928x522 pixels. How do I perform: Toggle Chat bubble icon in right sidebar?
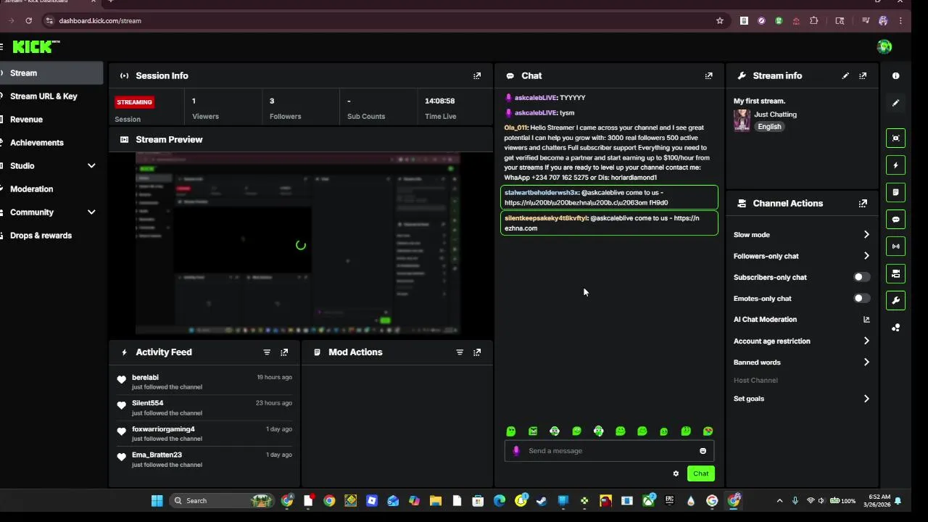tap(896, 219)
